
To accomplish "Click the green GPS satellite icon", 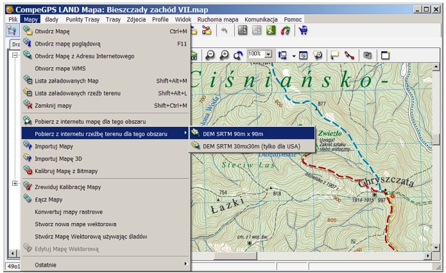I will point(271,30).
